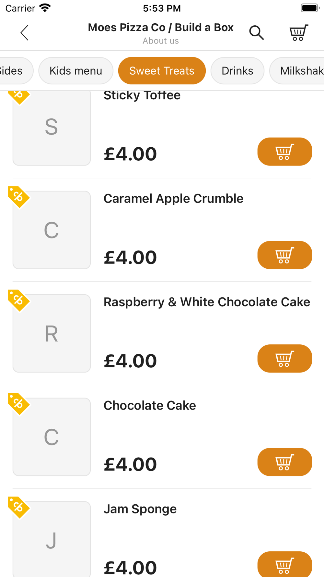Image resolution: width=324 pixels, height=577 pixels.
Task: Open Jam Sponge item title
Action: click(140, 509)
